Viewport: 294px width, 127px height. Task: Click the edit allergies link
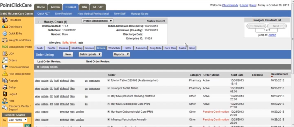tap(81, 43)
